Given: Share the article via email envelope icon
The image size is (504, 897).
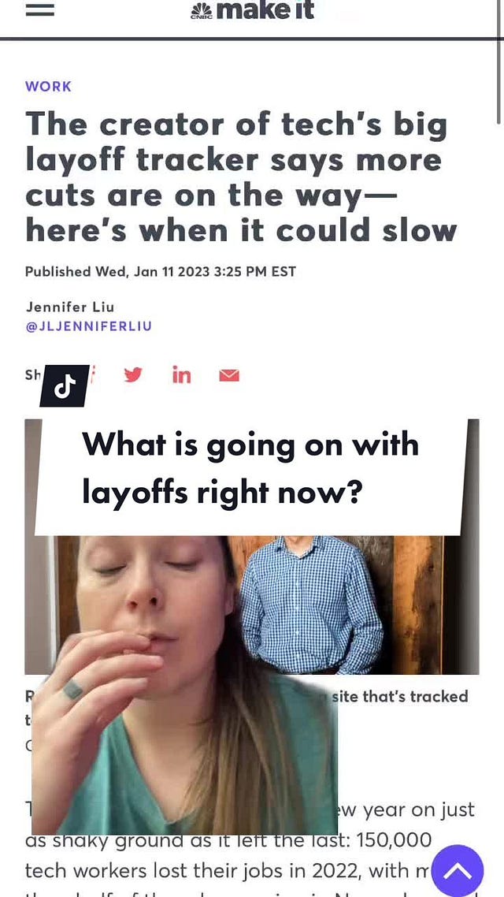Looking at the screenshot, I should coord(229,375).
